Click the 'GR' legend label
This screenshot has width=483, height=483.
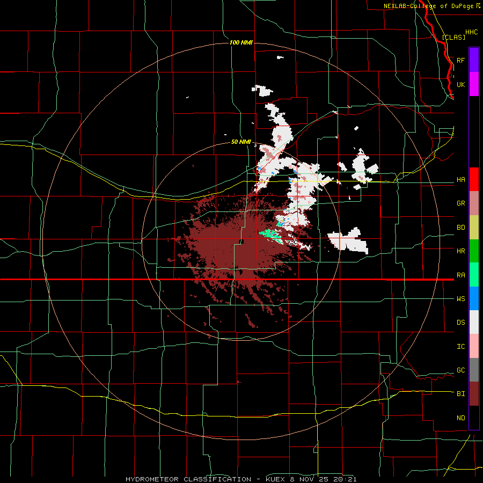[460, 203]
